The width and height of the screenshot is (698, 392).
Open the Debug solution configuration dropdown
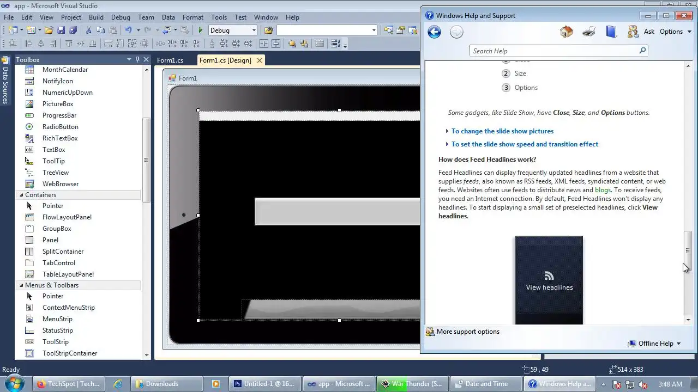254,30
